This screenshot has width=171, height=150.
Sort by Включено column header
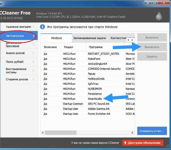coord(51,47)
